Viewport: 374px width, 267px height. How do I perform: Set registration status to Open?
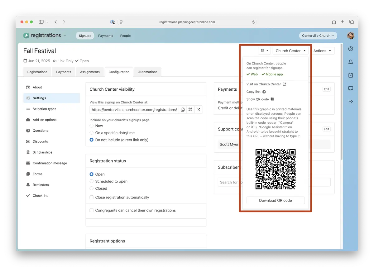click(92, 174)
